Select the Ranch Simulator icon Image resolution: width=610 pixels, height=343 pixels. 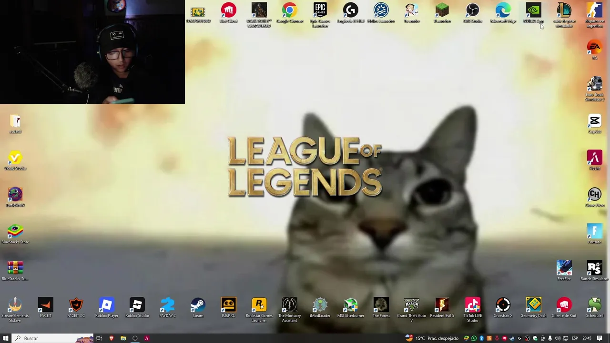594,270
